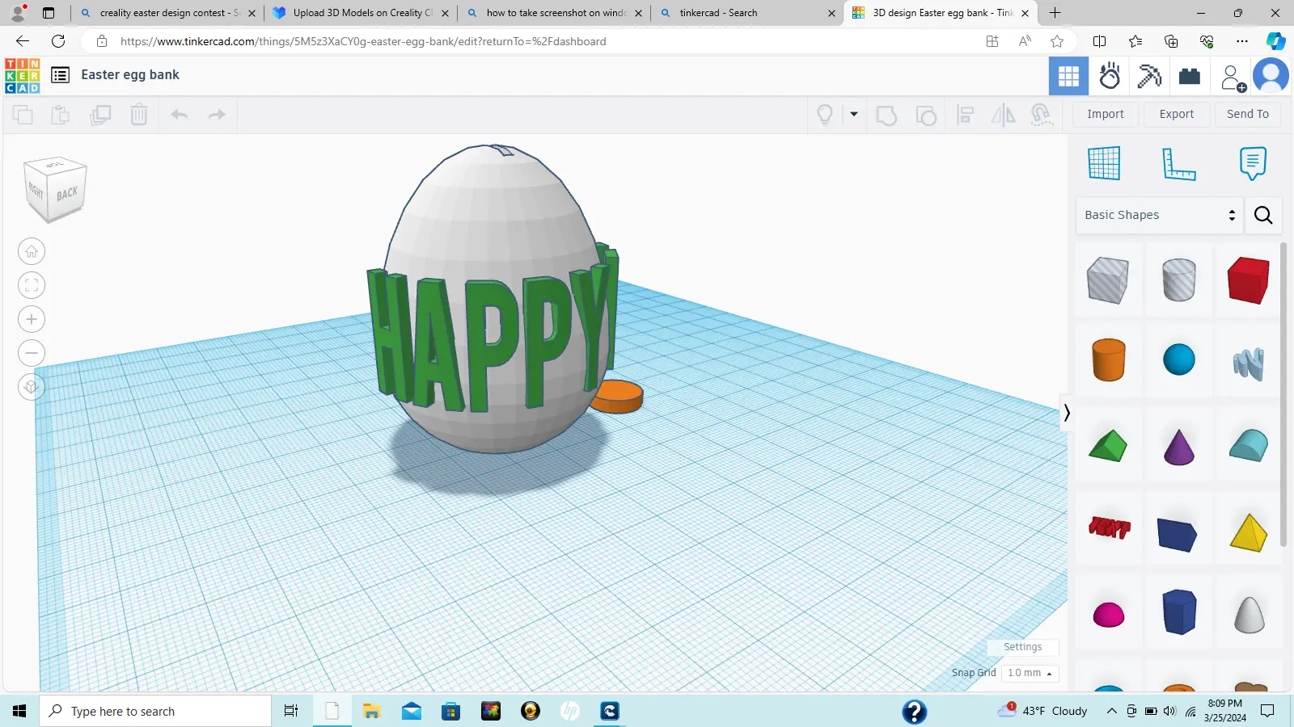Zoom in on the 3D workspace
The height and width of the screenshot is (727, 1294).
[31, 318]
